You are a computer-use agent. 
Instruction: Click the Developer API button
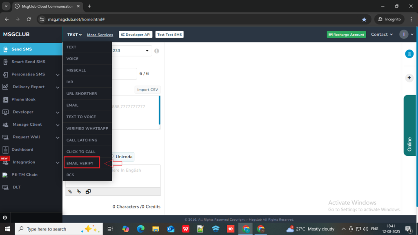(x=136, y=35)
